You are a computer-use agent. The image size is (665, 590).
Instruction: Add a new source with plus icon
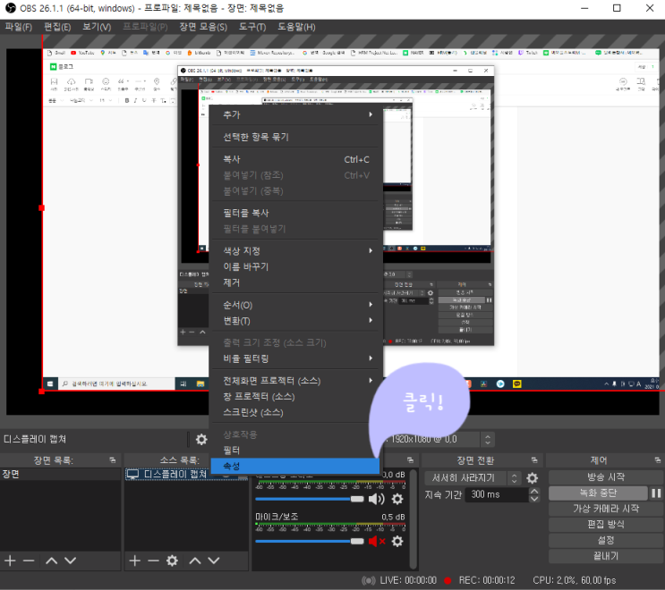134,560
